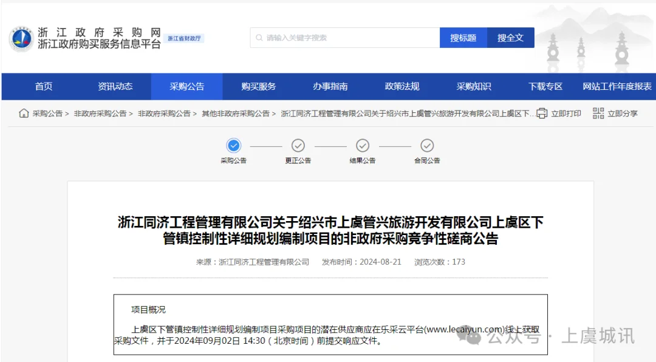656x362 pixels.
Task: Click the 立即打印 link text
Action: [x=566, y=114]
